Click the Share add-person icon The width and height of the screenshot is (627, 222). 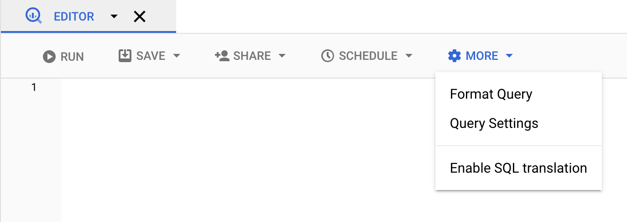pos(222,56)
